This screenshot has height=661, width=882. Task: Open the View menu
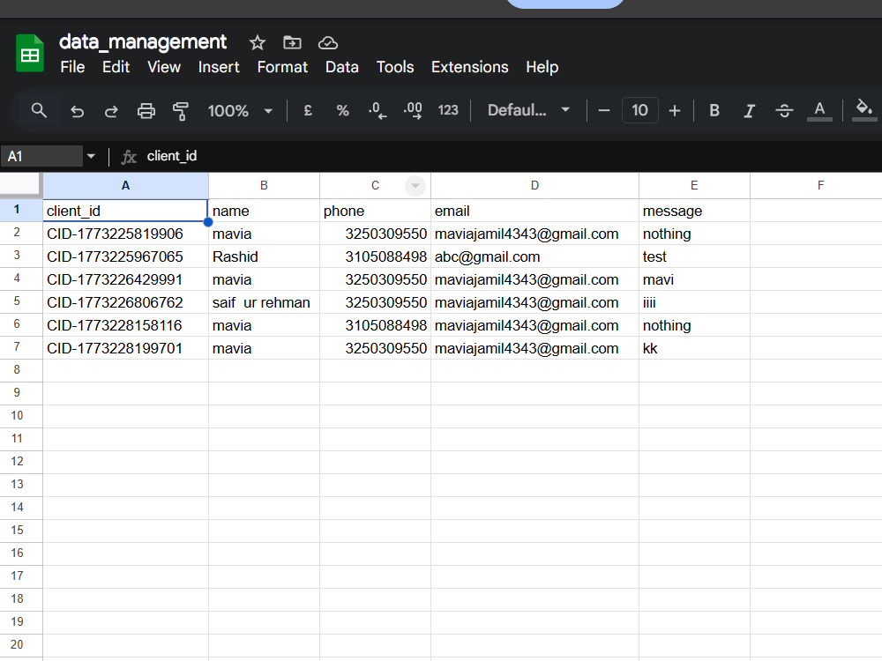(164, 67)
